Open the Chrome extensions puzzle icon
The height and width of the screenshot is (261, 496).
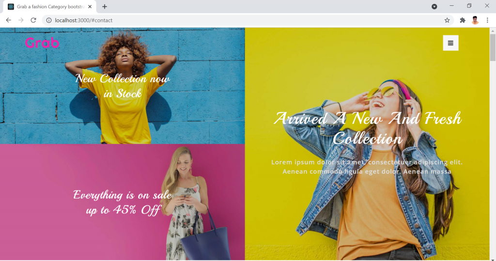463,20
